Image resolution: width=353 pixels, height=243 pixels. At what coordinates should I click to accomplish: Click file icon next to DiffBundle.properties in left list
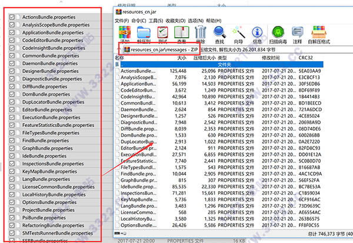[18, 86]
